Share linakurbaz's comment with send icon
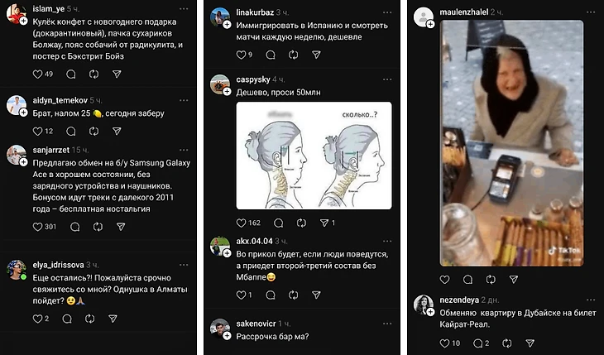Viewport: 604px width, 355px height. pos(316,55)
